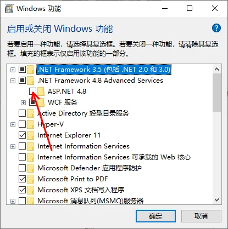The image size is (228, 229).
Task: Collapse .NET Framework 4.8 Advanced Services
Action: 13,81
